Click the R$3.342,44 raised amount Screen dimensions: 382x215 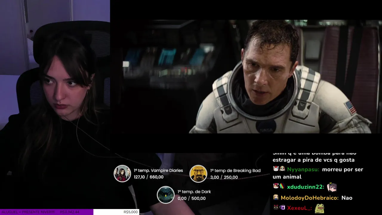(70, 212)
